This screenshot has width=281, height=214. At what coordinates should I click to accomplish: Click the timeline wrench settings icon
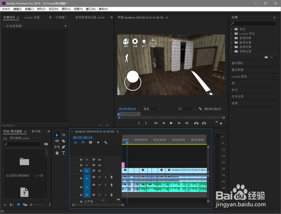point(106,142)
